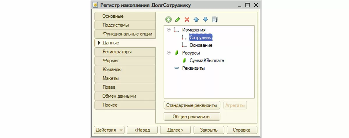Click the Sort list icon in toolbar
Screen dimensions: 349x138
pyautogui.click(x=215, y=19)
